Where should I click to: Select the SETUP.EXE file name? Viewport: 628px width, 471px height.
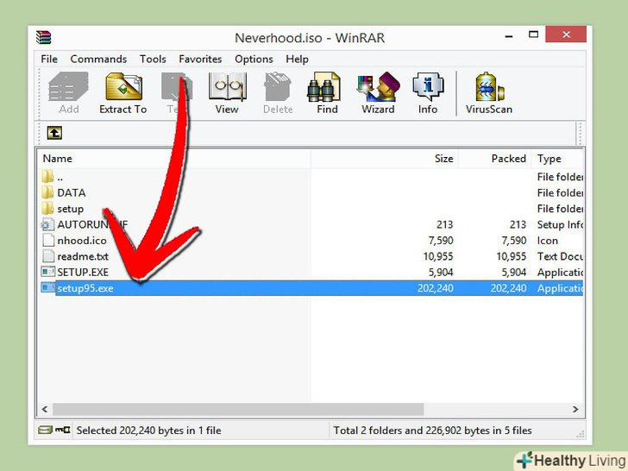pyautogui.click(x=83, y=272)
